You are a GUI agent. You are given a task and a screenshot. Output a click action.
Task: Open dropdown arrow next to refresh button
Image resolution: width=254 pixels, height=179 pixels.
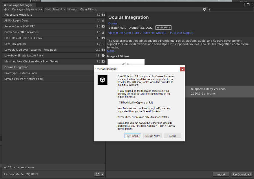tap(102, 174)
